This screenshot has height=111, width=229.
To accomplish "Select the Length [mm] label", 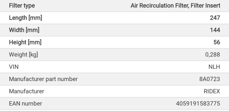I will coord(26,18).
